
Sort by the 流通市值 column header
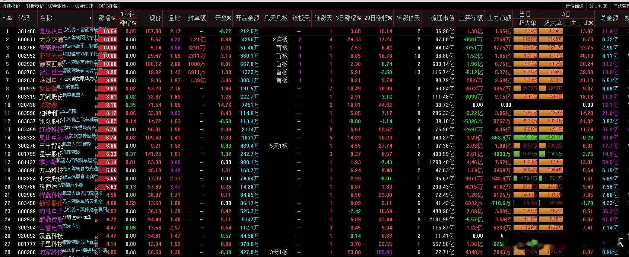(442, 18)
